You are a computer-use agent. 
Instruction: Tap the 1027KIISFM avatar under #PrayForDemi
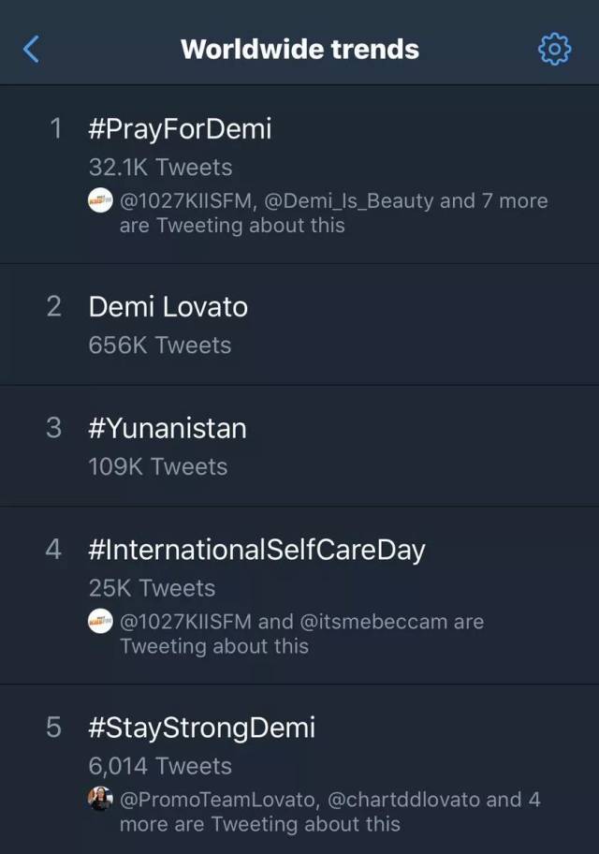(100, 200)
